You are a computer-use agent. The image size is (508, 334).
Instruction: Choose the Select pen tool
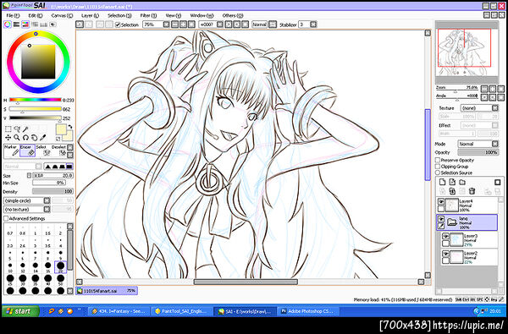43,151
